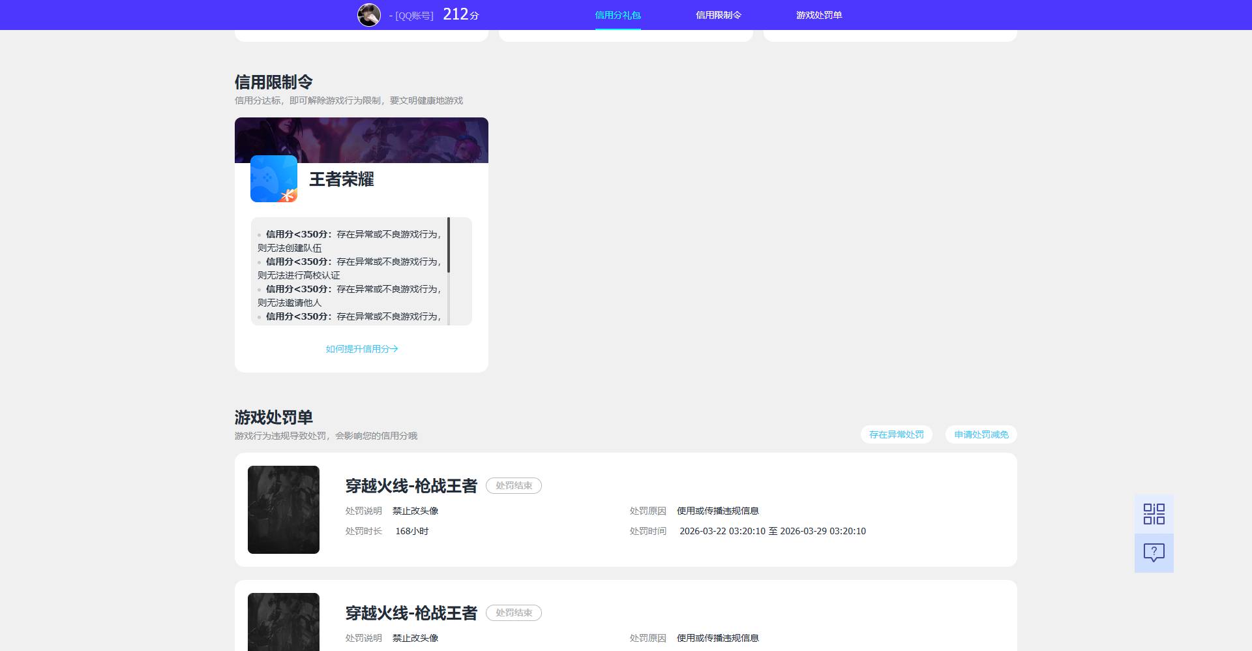Switch to the 信用限制令 tab
This screenshot has height=651, width=1252.
(x=718, y=15)
